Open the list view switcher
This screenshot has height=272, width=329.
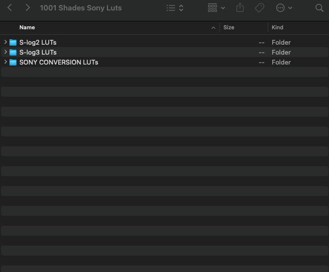(x=175, y=8)
